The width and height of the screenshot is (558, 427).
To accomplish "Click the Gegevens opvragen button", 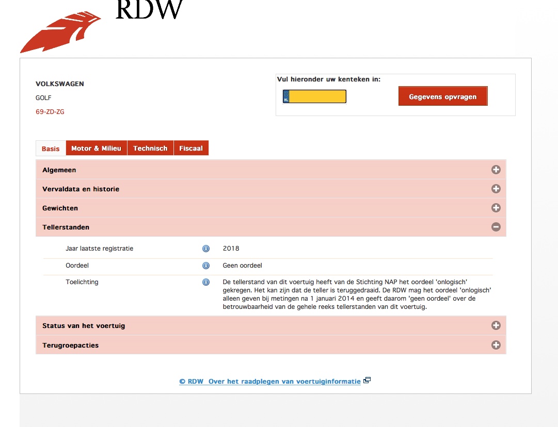I will (x=443, y=96).
